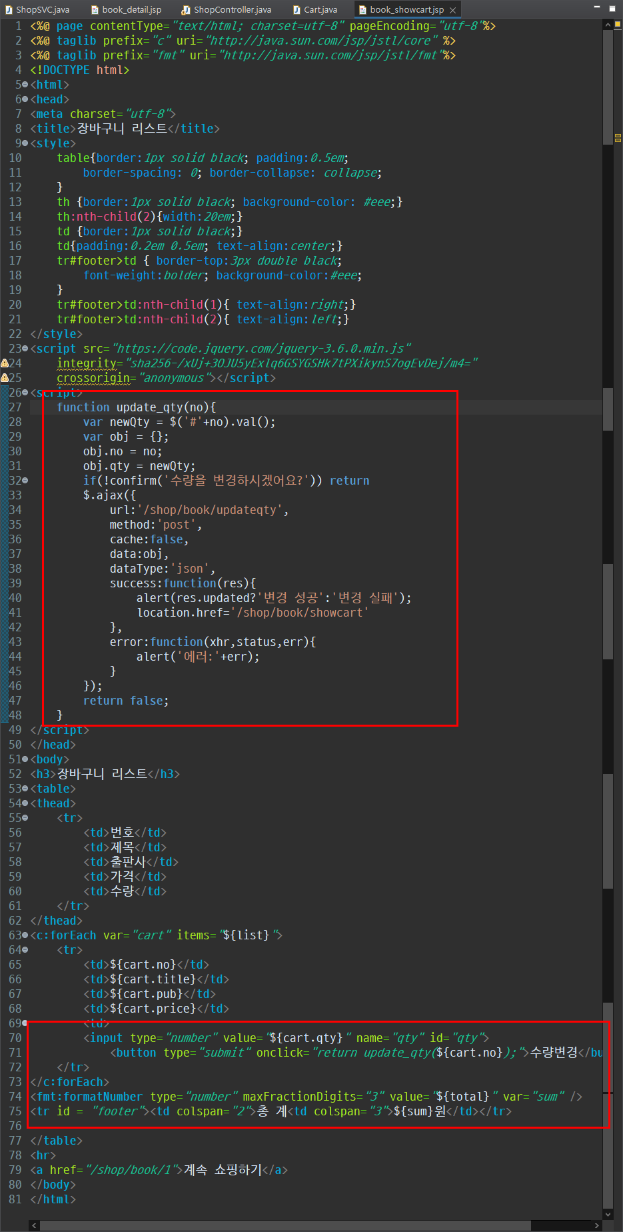The width and height of the screenshot is (623, 1232).
Task: Click the ShopController.java file icon
Action: tap(186, 9)
